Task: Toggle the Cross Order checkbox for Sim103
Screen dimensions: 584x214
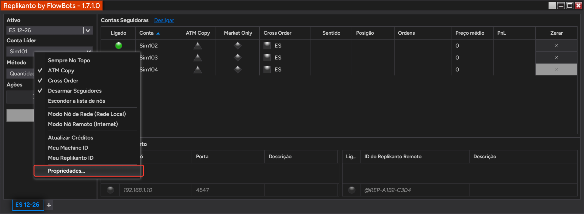Action: pyautogui.click(x=267, y=58)
